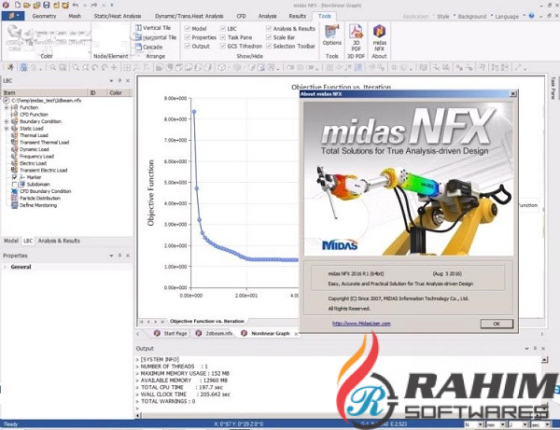Switch to the 2dbeam.nfs document tab

215,333
